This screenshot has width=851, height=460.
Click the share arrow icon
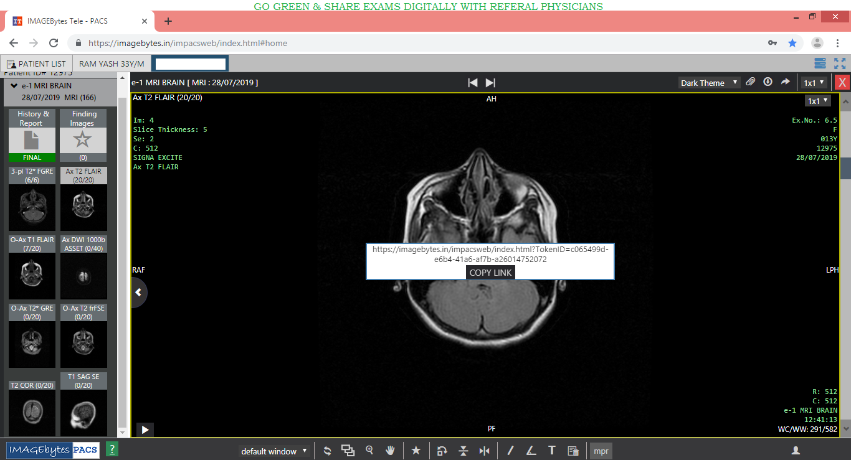785,82
